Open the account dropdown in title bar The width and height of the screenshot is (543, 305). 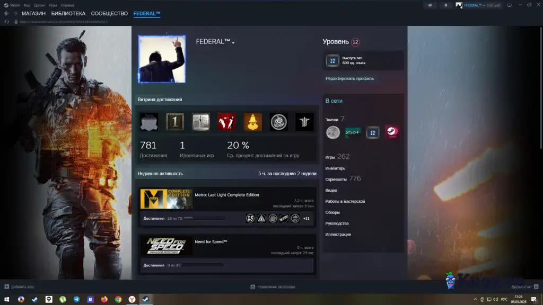[478, 5]
